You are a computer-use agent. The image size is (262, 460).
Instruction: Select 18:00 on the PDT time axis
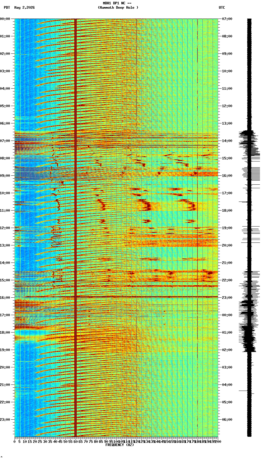[5, 333]
